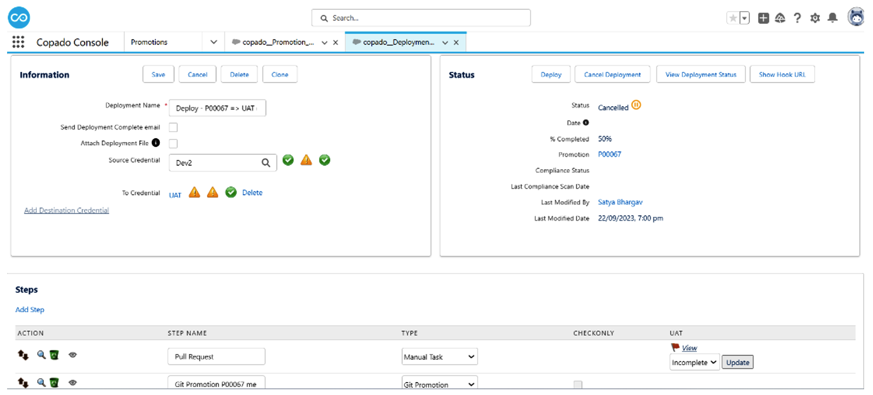
Task: Open the global actions plus icon
Action: (x=763, y=18)
